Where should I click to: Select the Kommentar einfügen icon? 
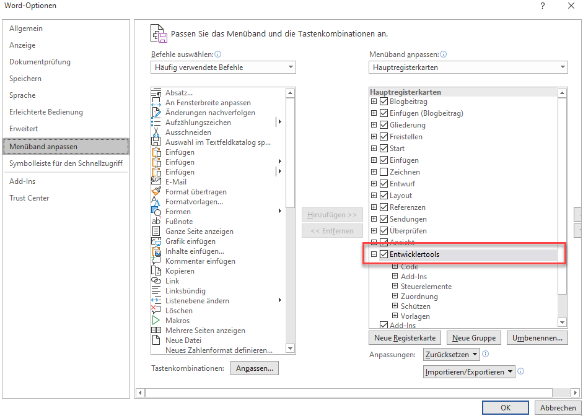pyautogui.click(x=156, y=261)
